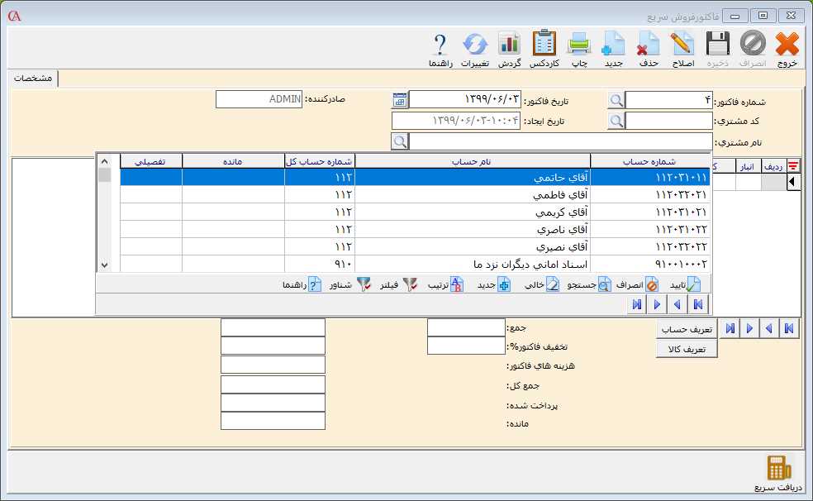Open the گردش (Turnover) chart icon
Screen dimensions: 813x501
[510, 48]
